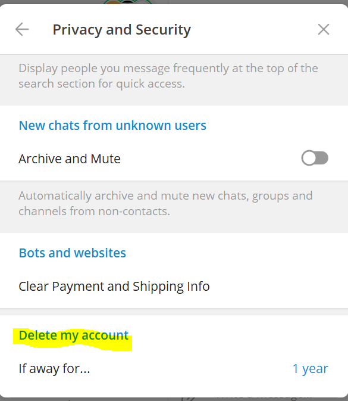Click the auto archive non-contacts description text
The height and width of the screenshot is (401, 348).
coord(165,203)
